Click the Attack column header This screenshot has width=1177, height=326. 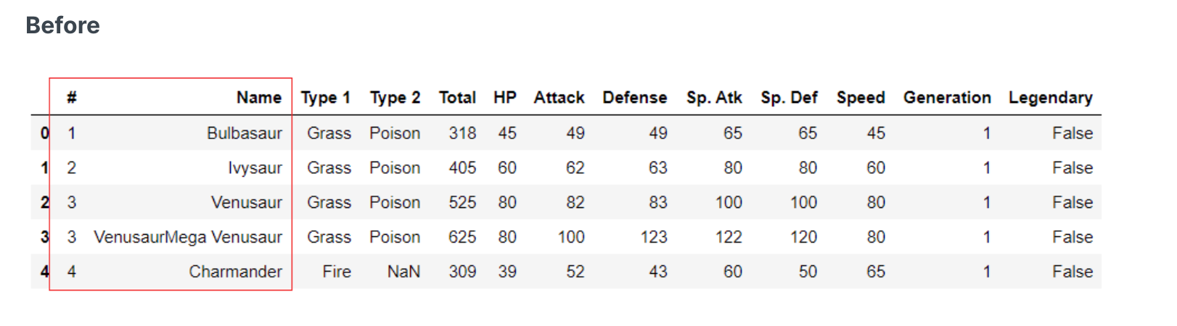(x=559, y=98)
